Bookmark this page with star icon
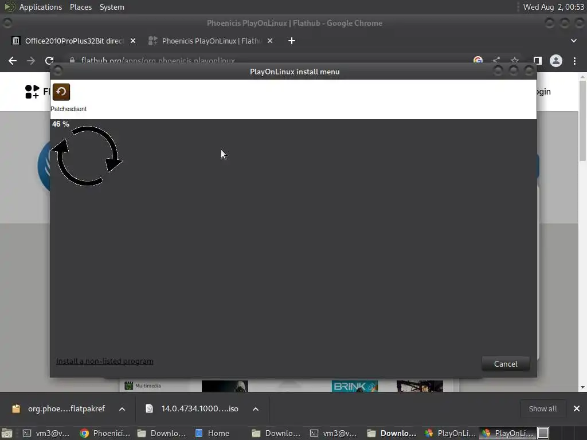This screenshot has height=440, width=587. click(515, 60)
